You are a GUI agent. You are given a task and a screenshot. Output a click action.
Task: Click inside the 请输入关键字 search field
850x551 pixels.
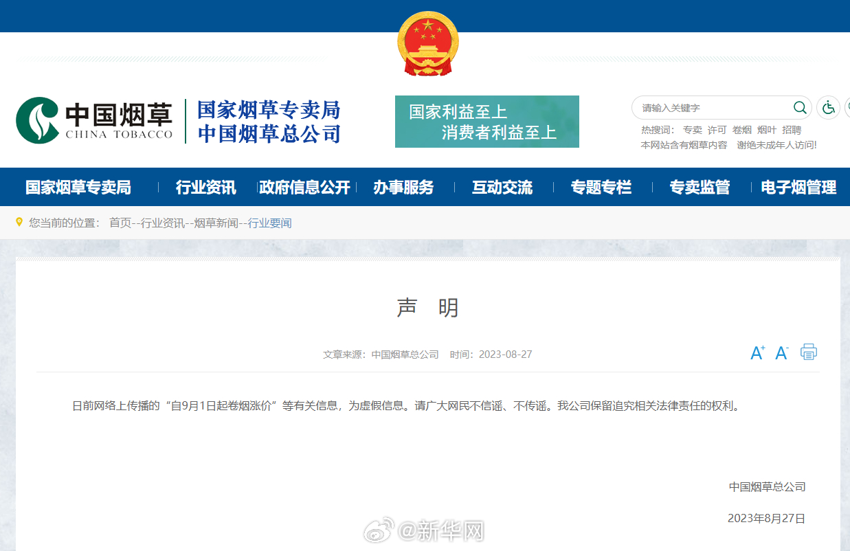(x=701, y=108)
